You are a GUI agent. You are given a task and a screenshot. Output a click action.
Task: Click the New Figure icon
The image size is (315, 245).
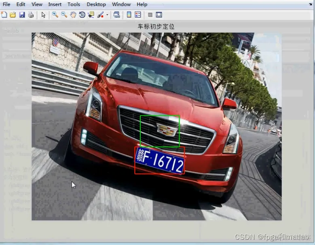coord(4,15)
